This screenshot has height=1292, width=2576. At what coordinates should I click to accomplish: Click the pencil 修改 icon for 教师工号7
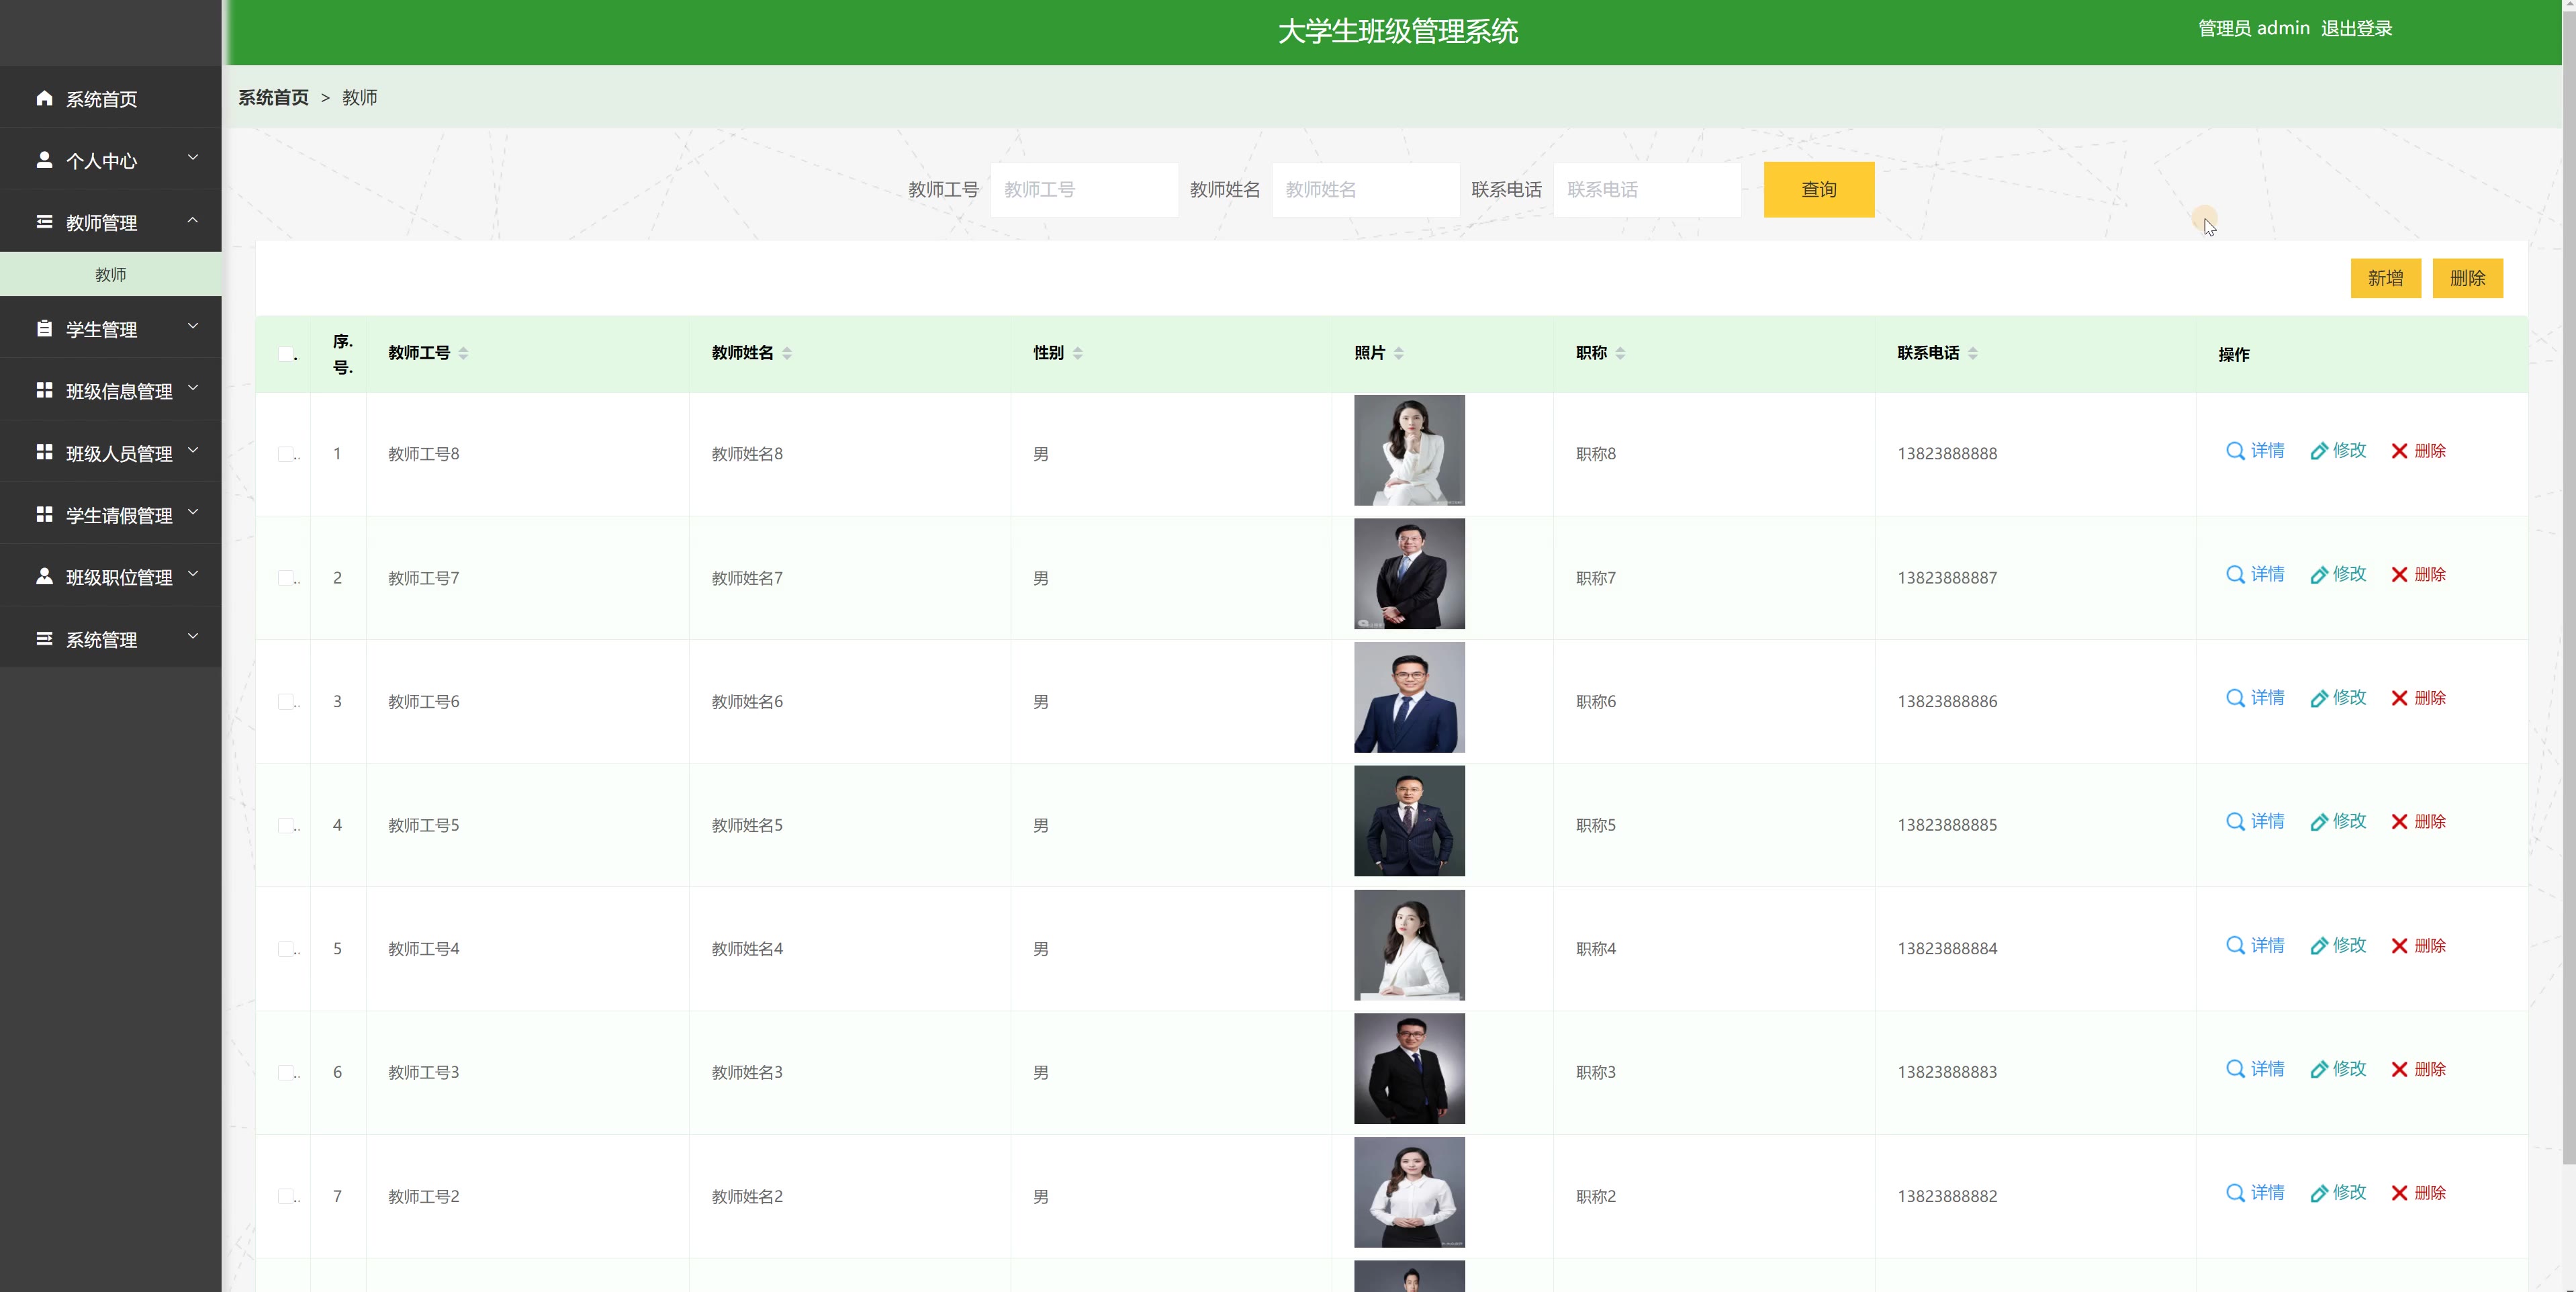[2319, 575]
